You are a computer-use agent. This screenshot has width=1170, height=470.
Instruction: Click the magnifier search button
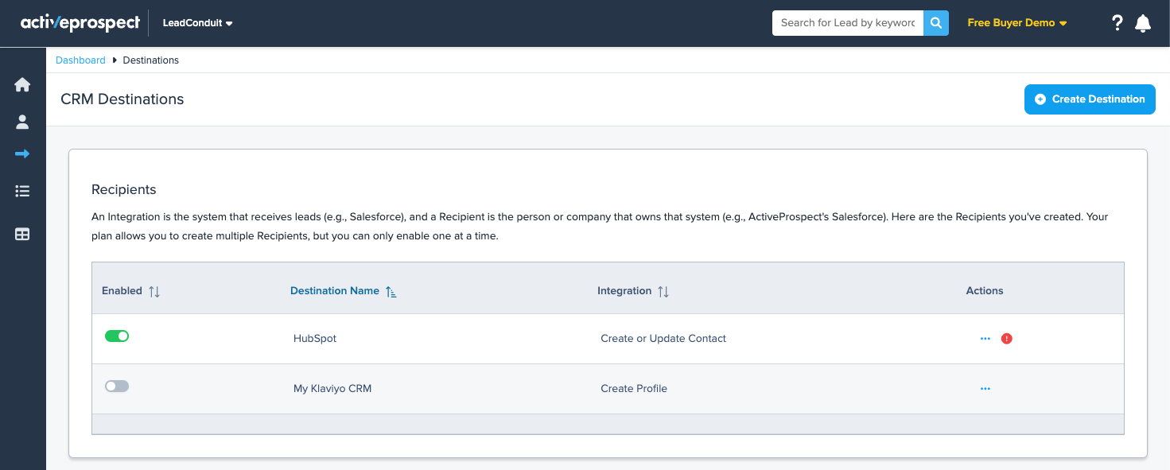point(936,23)
